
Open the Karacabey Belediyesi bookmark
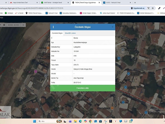tap(68, 13)
